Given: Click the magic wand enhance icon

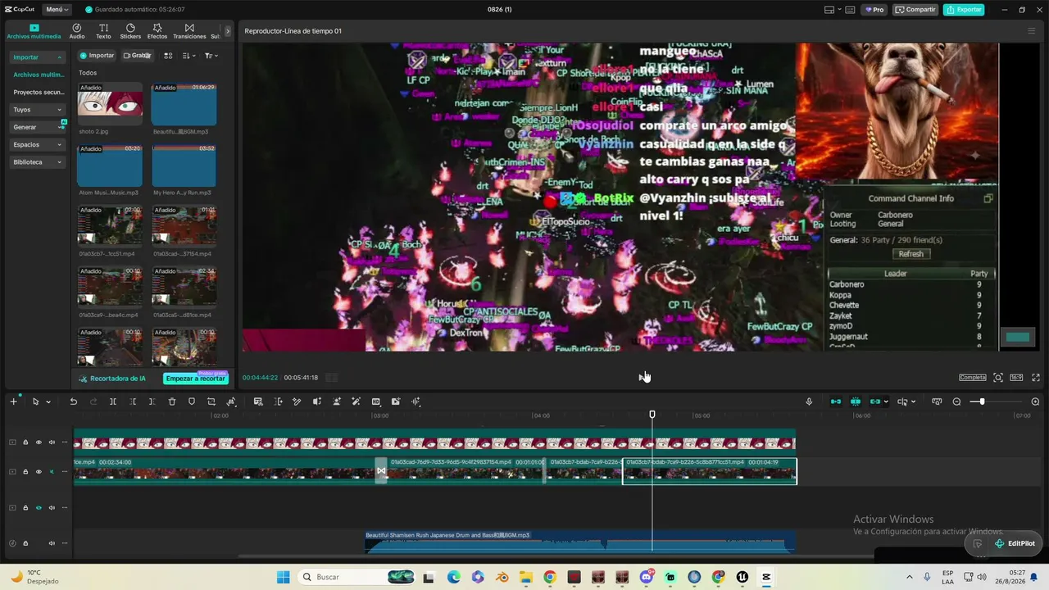Looking at the screenshot, I should (x=356, y=402).
